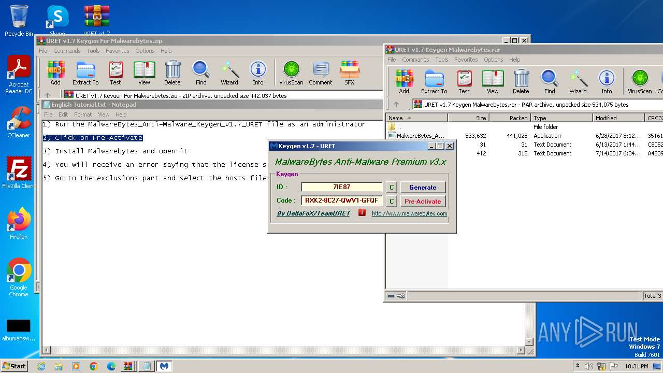
Task: Click SFX icon in zip WinRAR window
Action: [x=350, y=73]
